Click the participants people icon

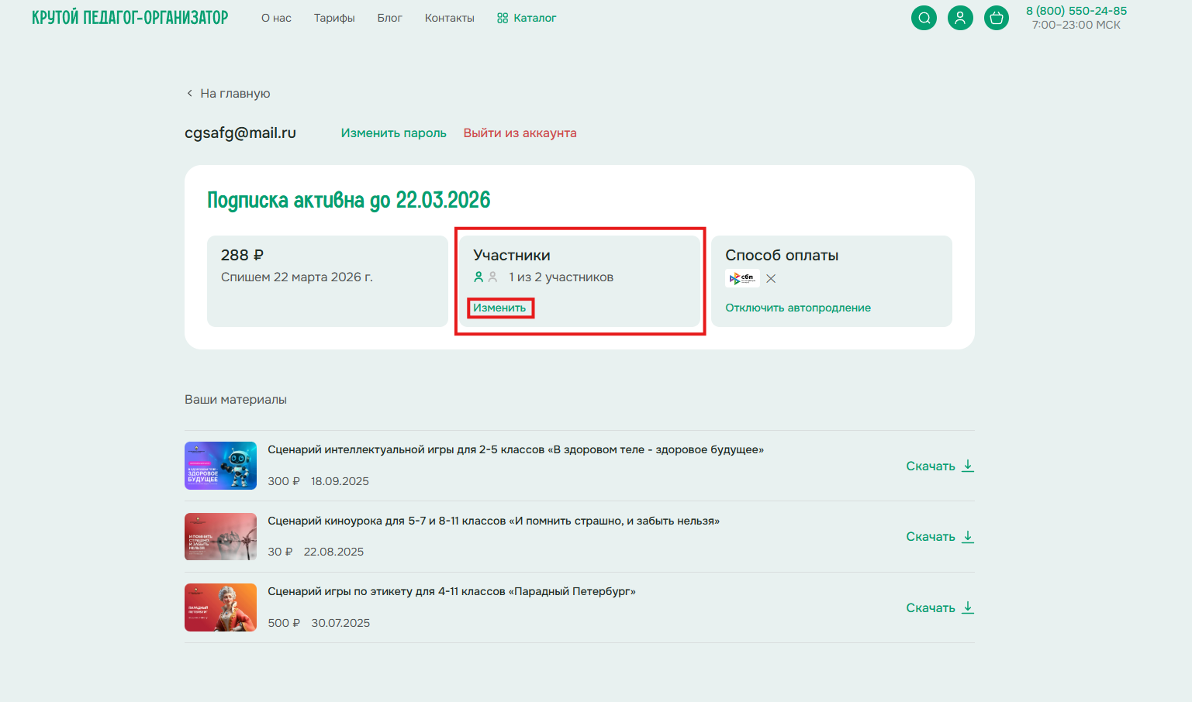pos(485,277)
